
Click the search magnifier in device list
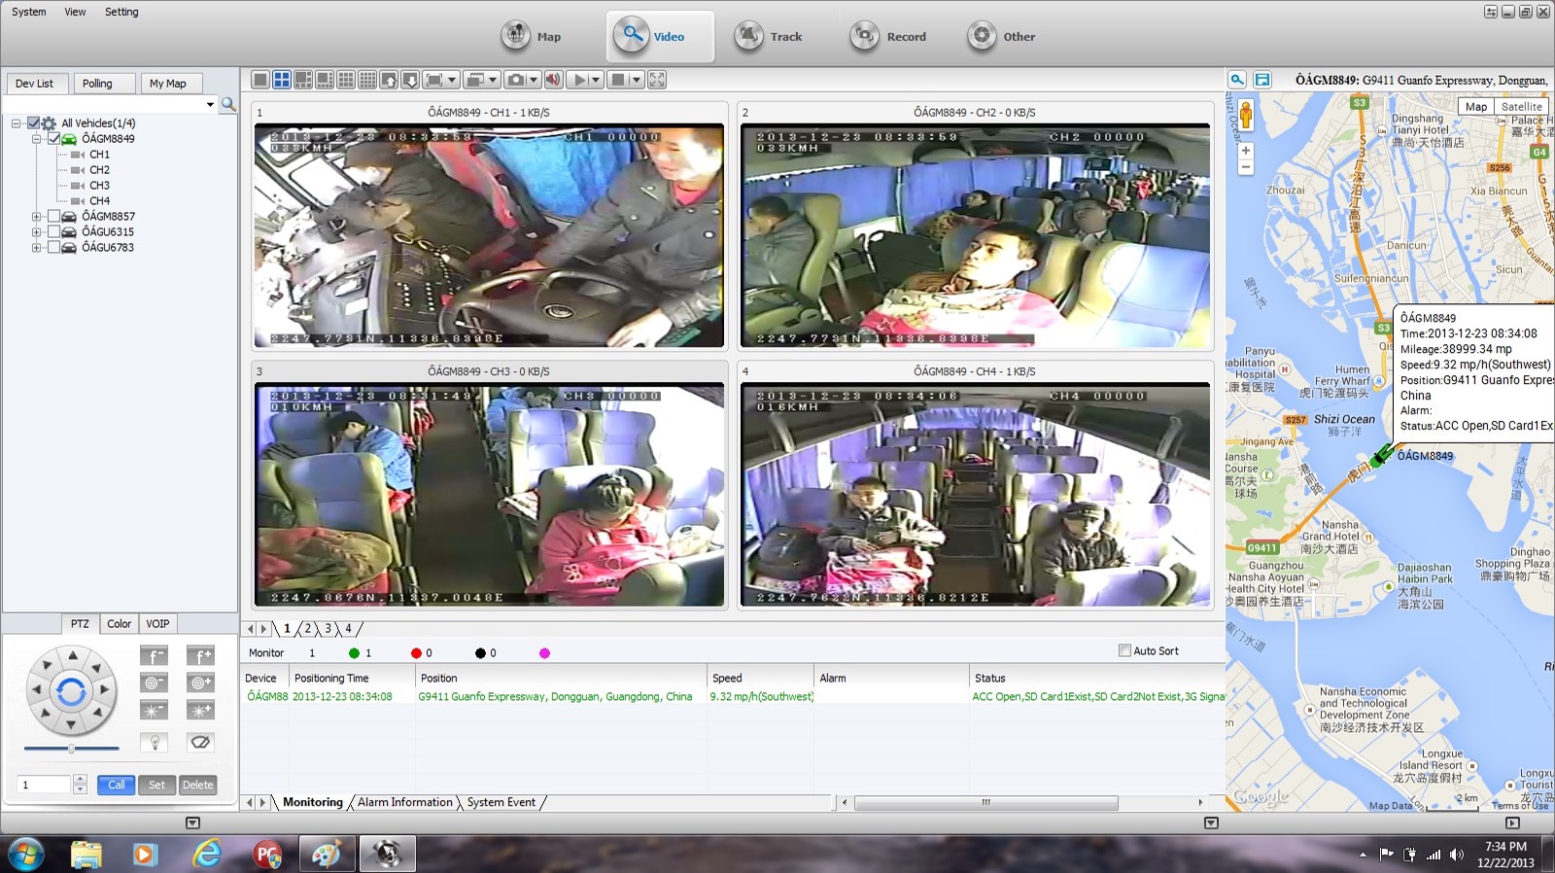coord(228,104)
